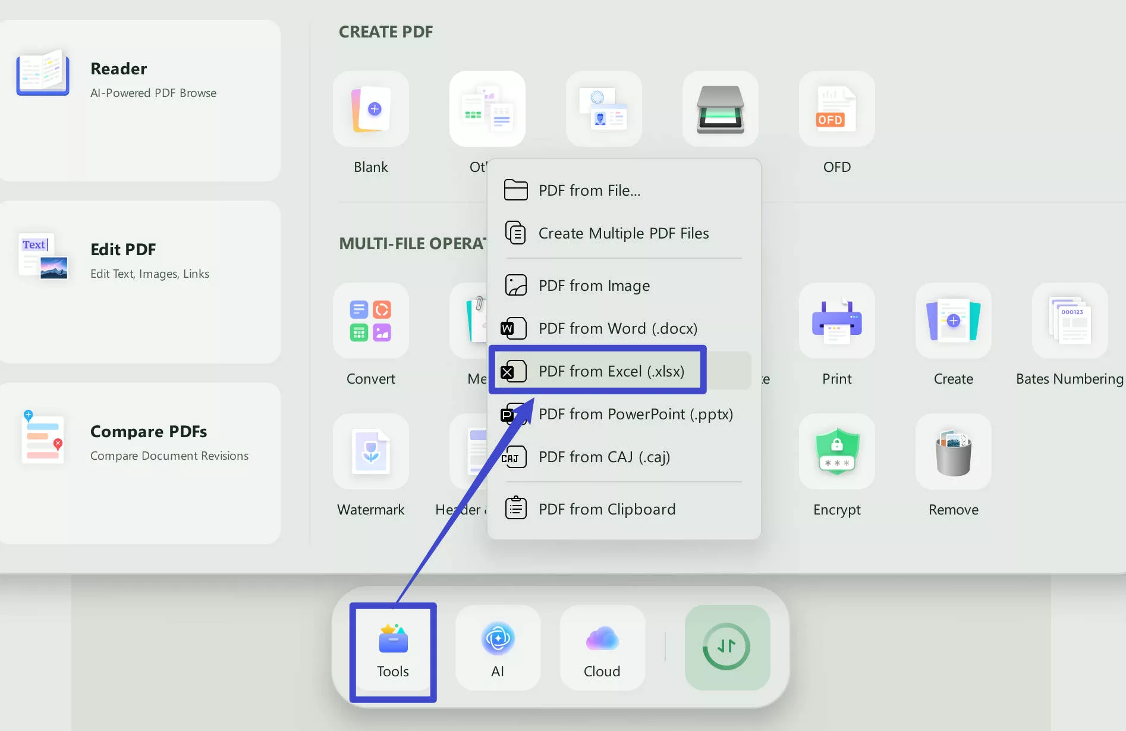This screenshot has width=1126, height=731.
Task: Launch the AI assistant from the dock
Action: 498,648
